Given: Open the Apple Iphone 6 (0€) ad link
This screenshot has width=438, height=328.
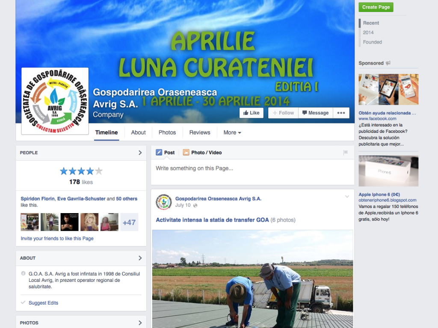Looking at the screenshot, I should (x=379, y=194).
